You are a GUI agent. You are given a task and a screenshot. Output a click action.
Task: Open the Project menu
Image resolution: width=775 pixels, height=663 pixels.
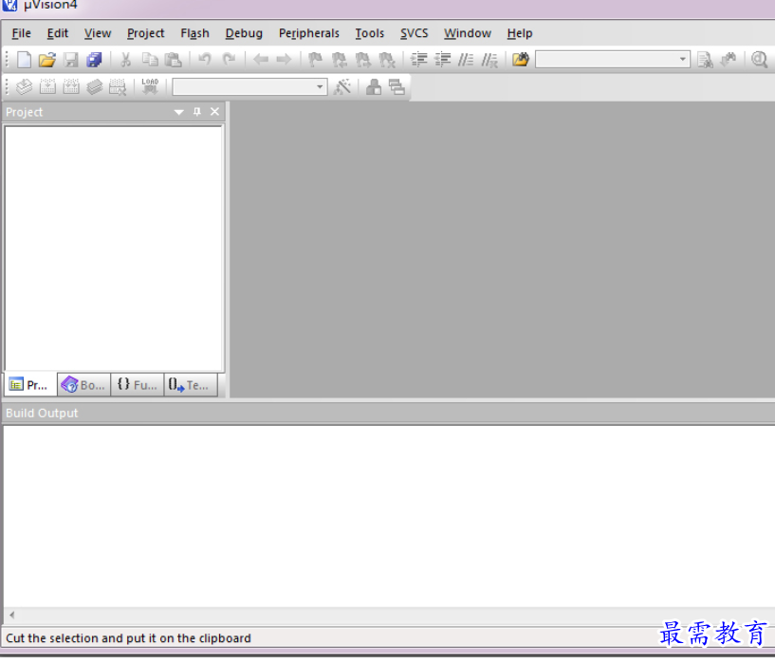[x=145, y=33]
